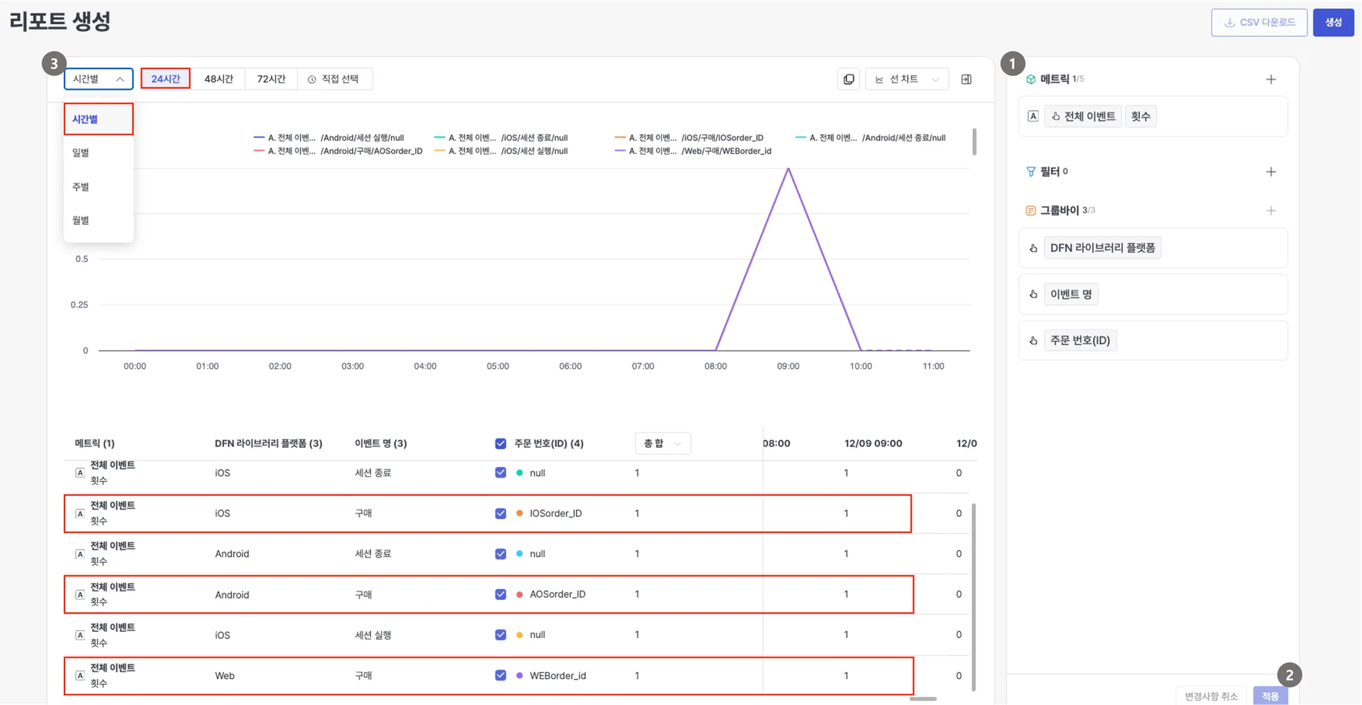1362x705 pixels.
Task: Click the purple WEBorder_id color dot
Action: pos(519,675)
